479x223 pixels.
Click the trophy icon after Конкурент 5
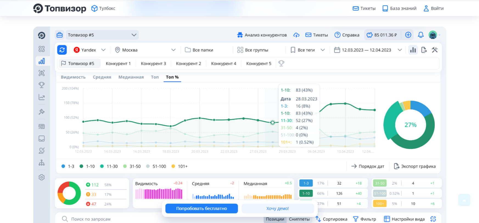click(x=281, y=63)
